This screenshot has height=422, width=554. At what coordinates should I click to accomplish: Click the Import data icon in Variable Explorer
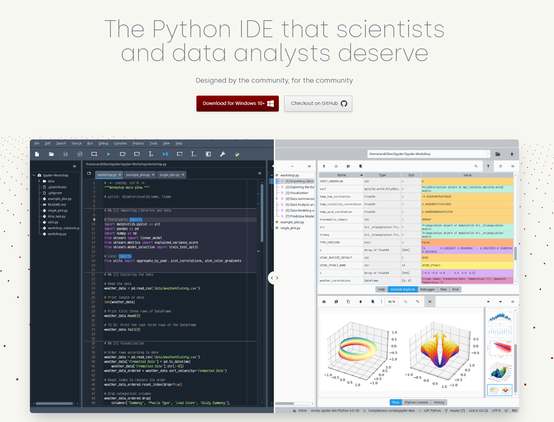pos(324,166)
